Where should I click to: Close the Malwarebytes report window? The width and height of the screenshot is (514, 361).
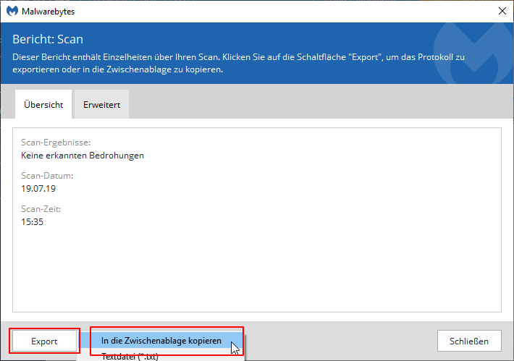[502, 11]
